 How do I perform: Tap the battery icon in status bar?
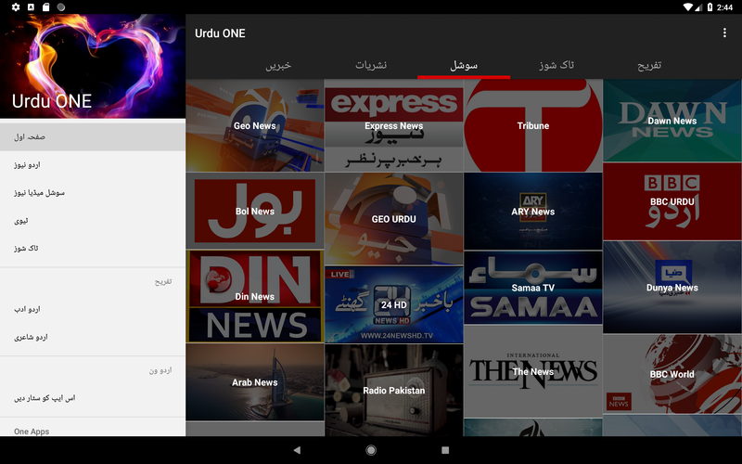point(710,7)
